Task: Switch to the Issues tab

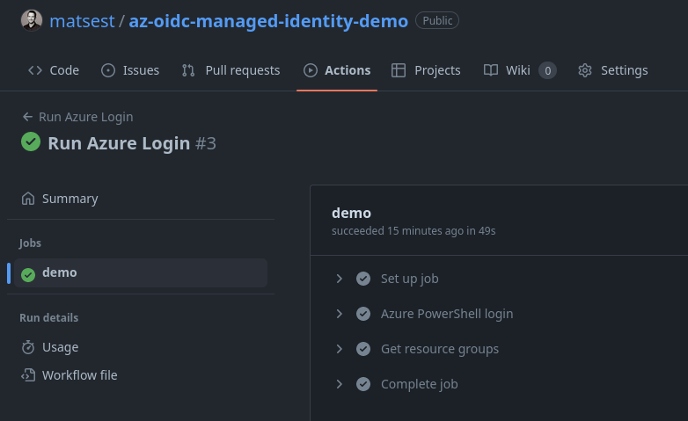Action: [x=130, y=70]
